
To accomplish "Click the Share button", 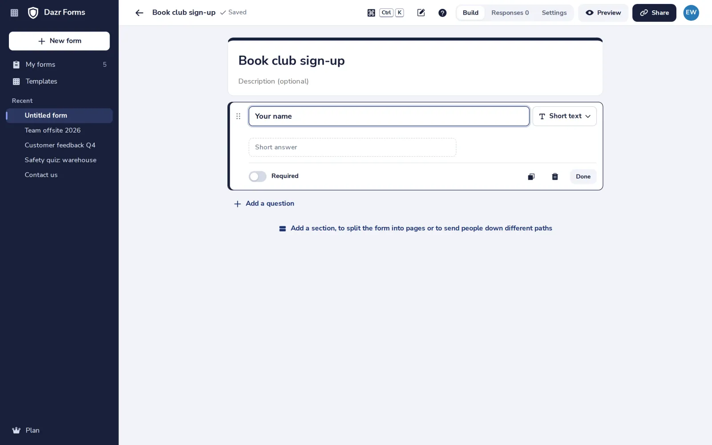I will [x=654, y=13].
